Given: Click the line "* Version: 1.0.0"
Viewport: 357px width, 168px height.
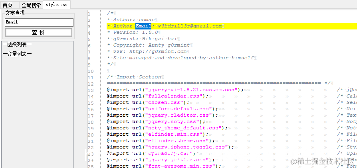Looking at the screenshot, I should click(132, 33).
